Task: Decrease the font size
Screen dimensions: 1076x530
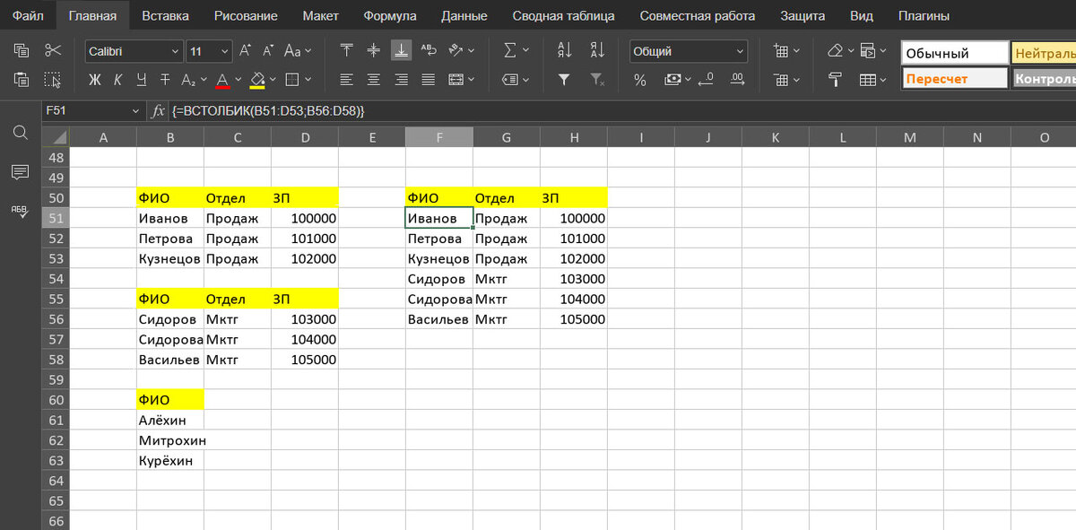Action: pyautogui.click(x=268, y=51)
